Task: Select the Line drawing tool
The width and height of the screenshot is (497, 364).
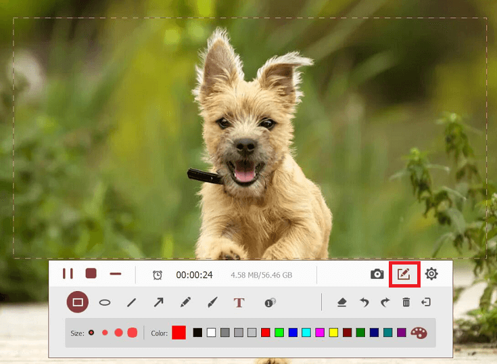Action: (132, 302)
